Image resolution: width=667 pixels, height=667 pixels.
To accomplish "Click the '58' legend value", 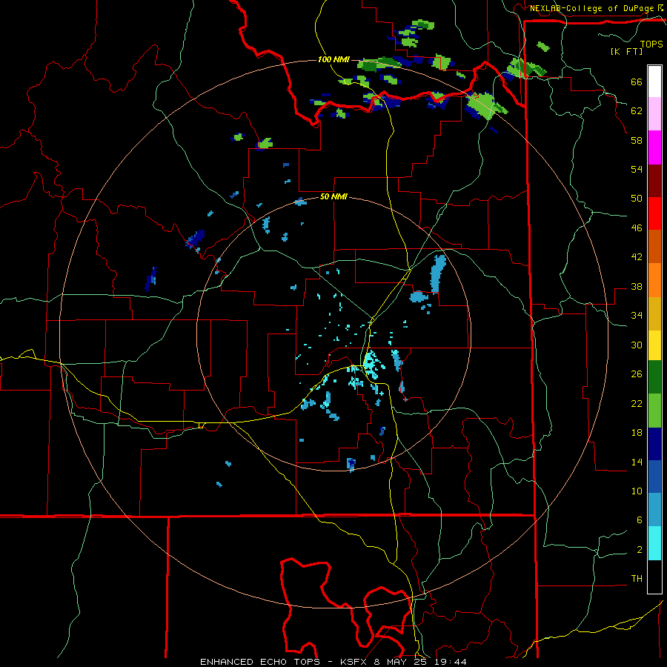I will click(637, 140).
